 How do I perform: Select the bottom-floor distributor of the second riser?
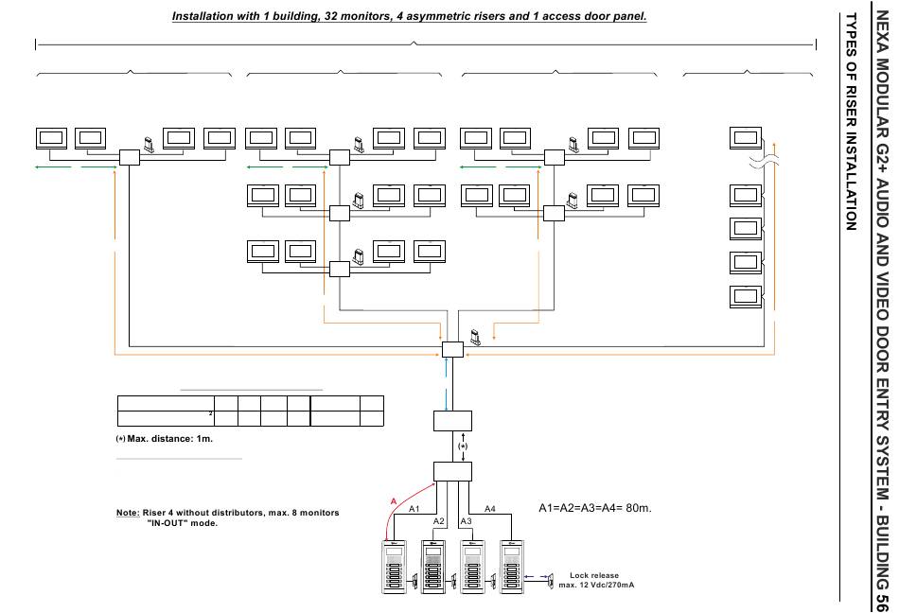point(340,270)
